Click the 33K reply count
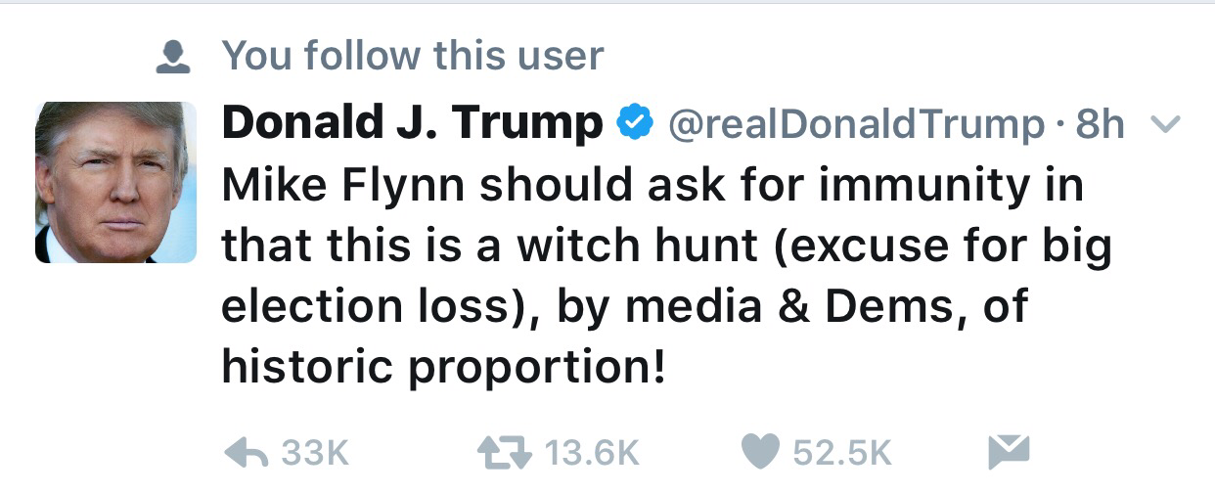The height and width of the screenshot is (494, 1215). pyautogui.click(x=314, y=452)
